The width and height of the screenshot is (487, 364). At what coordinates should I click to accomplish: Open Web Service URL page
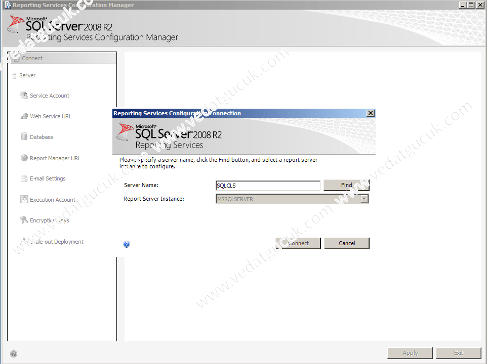[51, 116]
